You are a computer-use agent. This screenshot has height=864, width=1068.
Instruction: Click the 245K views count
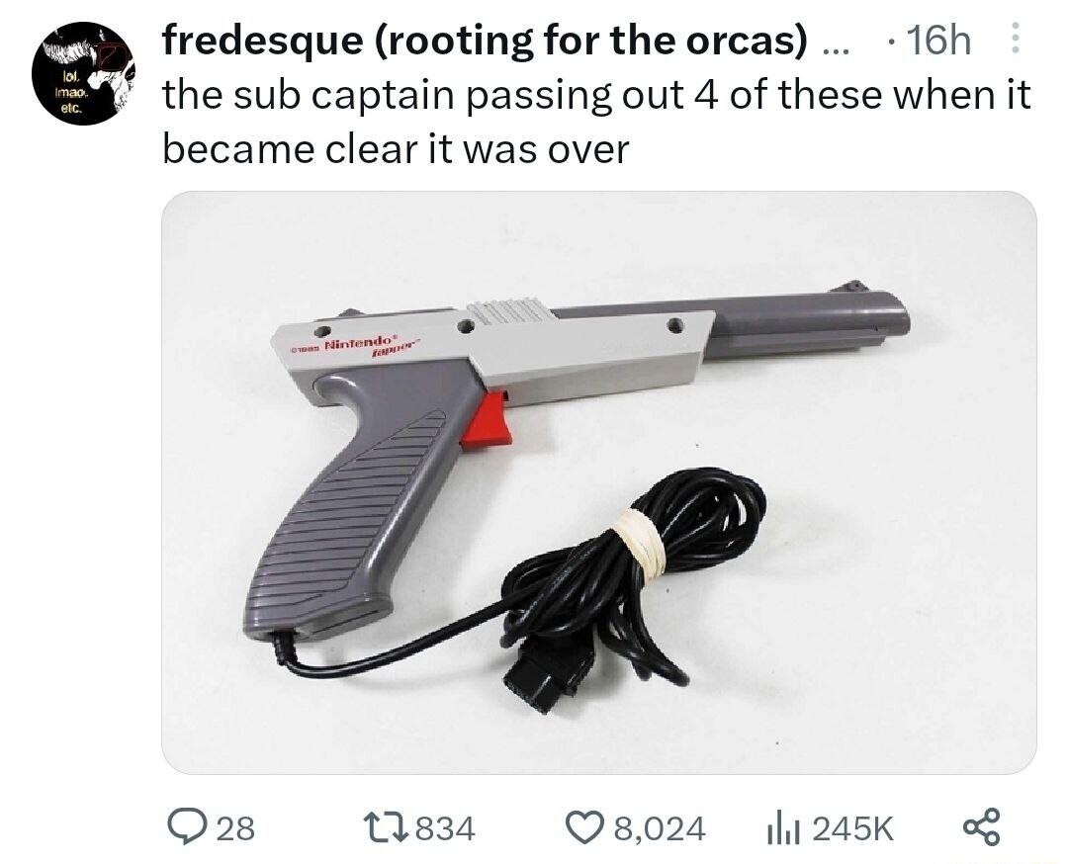tap(851, 828)
